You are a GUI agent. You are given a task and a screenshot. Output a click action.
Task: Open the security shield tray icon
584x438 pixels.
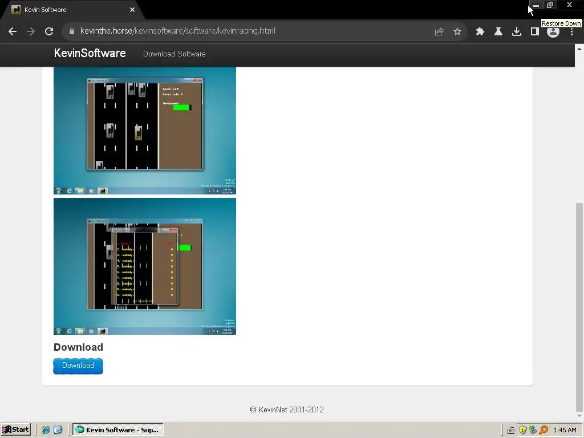[x=522, y=430]
